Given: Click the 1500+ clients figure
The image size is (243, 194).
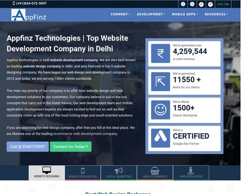Looking at the screenshot, I should (x=184, y=108).
